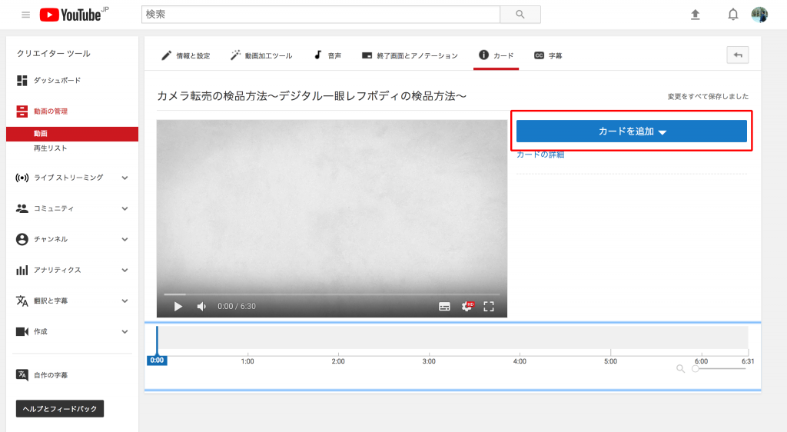Click the magic wand 動画加工ツール icon
Image resolution: width=787 pixels, height=432 pixels.
[x=235, y=55]
